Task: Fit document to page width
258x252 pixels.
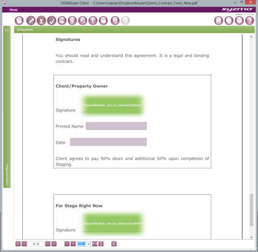Action: (x=95, y=244)
